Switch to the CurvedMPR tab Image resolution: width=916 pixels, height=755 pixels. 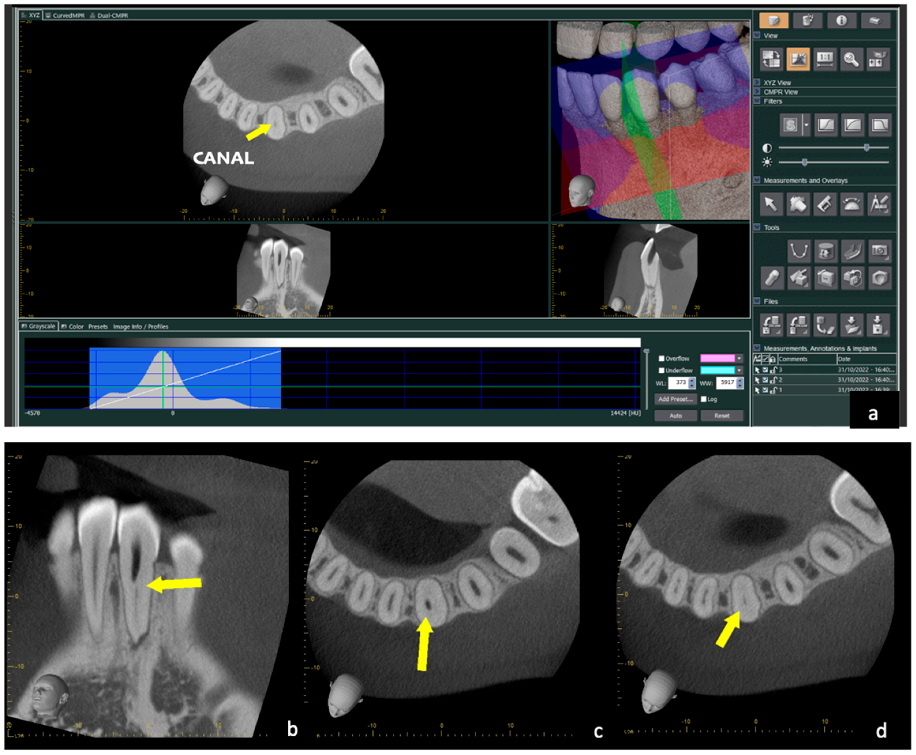66,15
